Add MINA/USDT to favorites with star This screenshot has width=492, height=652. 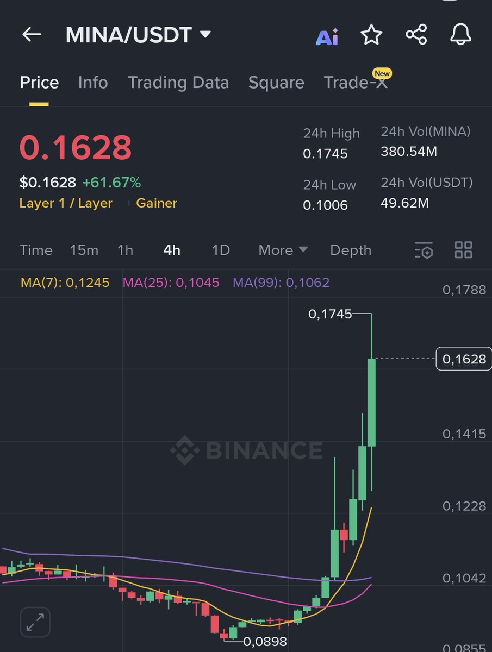click(371, 35)
